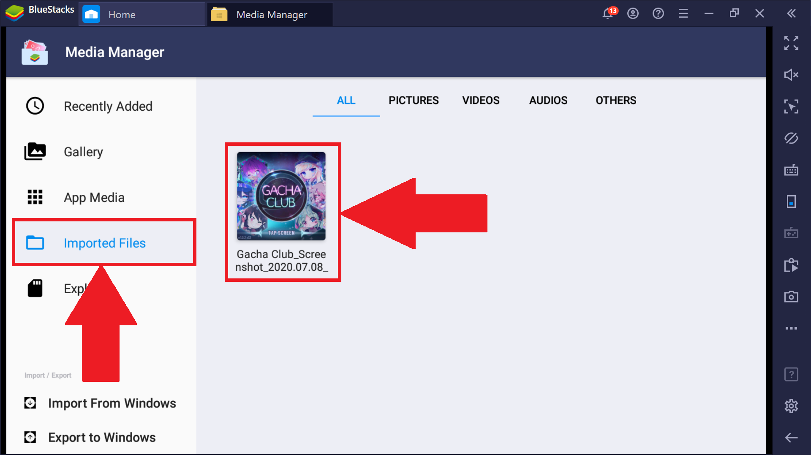The image size is (811, 455).
Task: Switch to the Home tab
Action: 142,14
